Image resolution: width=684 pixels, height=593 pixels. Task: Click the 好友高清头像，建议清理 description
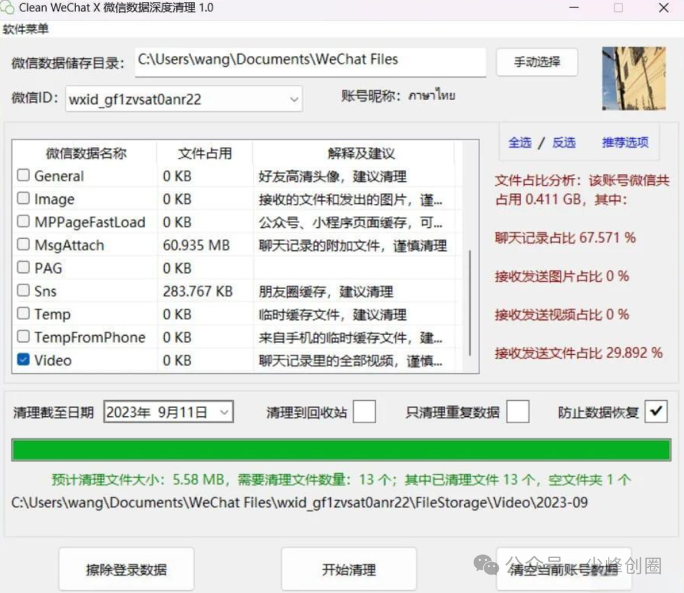(332, 176)
